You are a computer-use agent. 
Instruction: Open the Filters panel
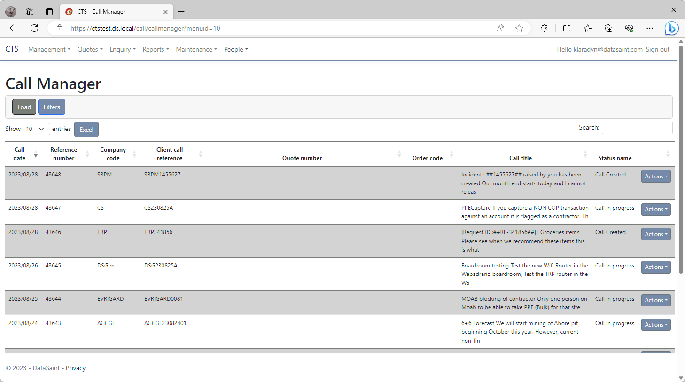[x=52, y=107]
